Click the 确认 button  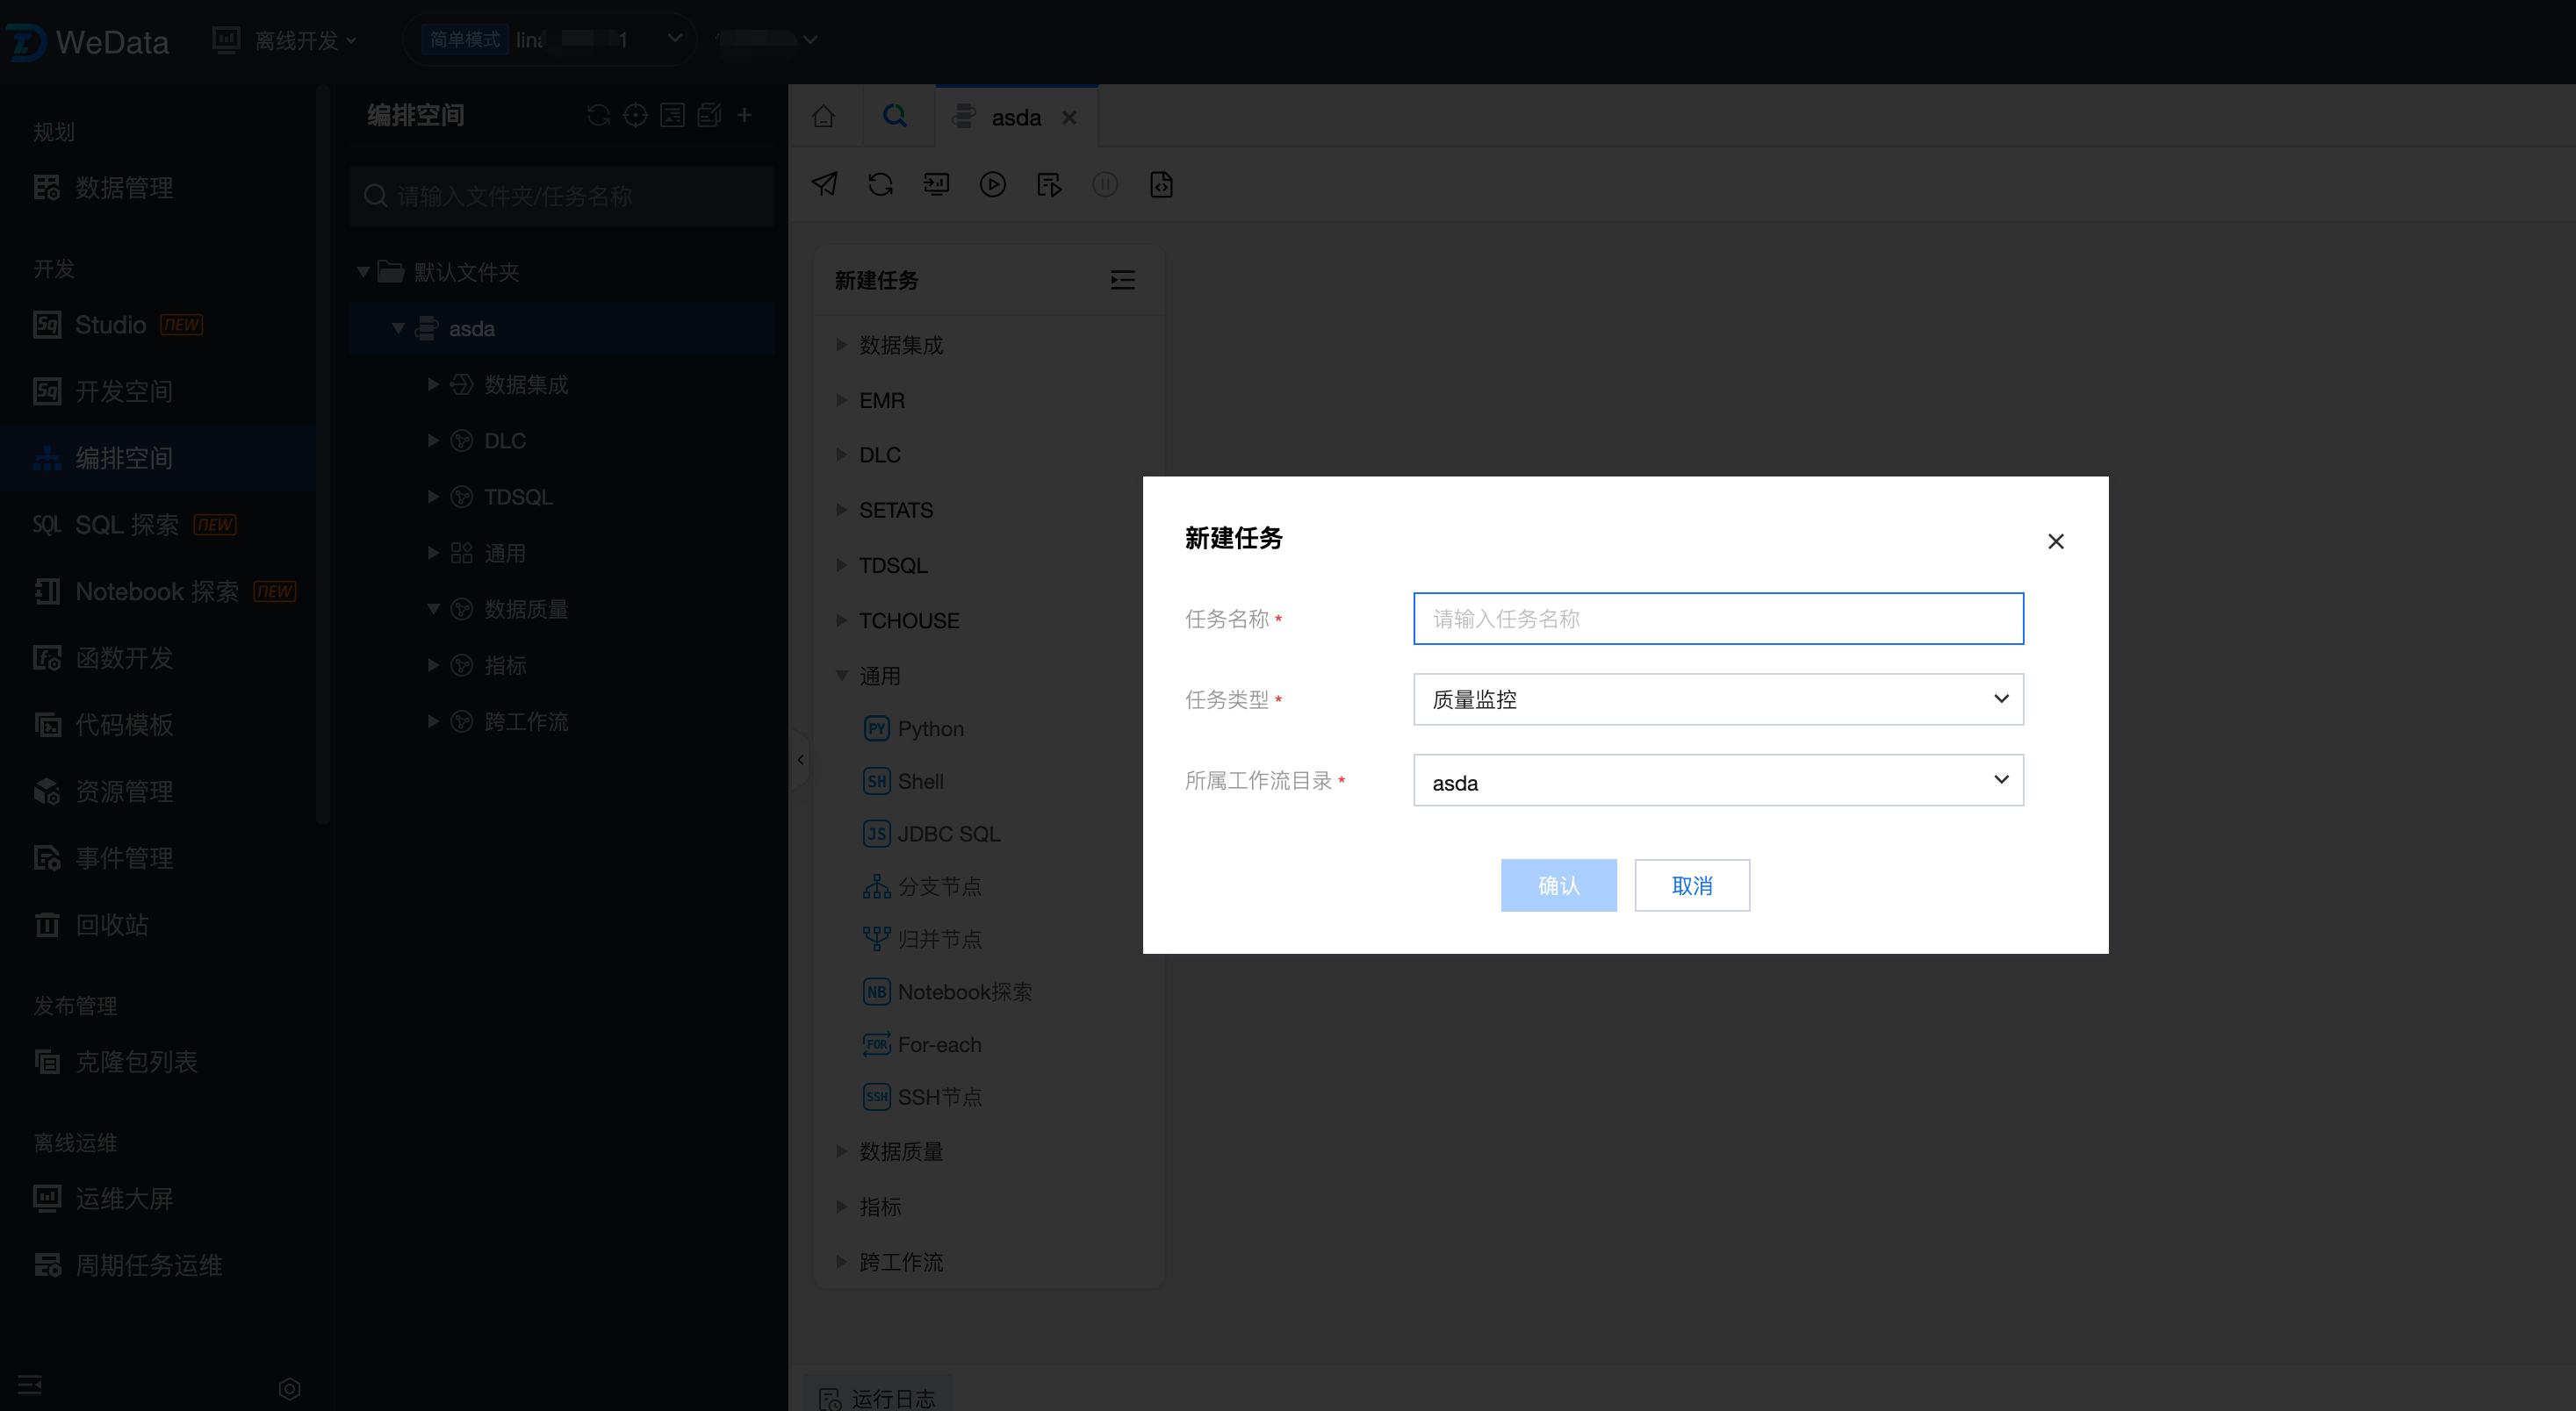(x=1557, y=885)
